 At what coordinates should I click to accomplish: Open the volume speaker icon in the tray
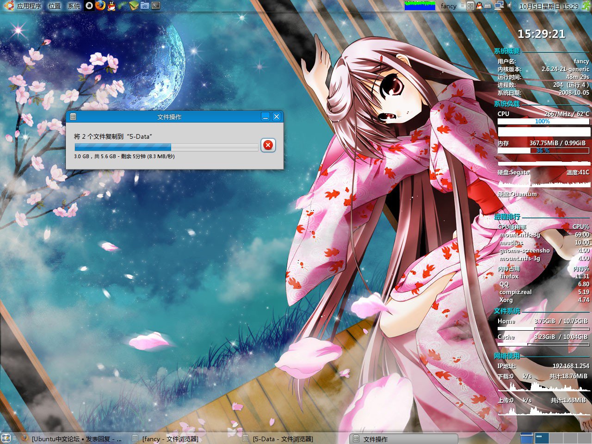(x=510, y=6)
